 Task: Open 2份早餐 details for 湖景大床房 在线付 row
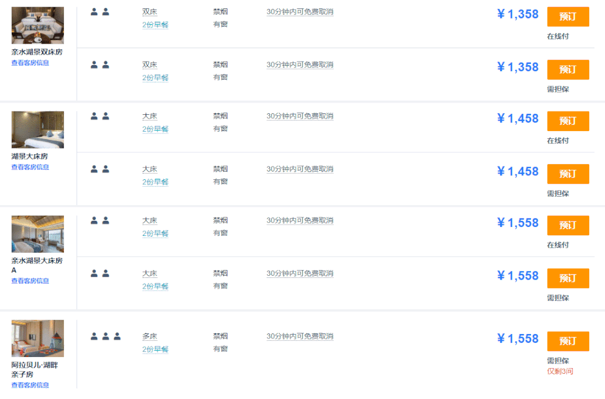[155, 129]
